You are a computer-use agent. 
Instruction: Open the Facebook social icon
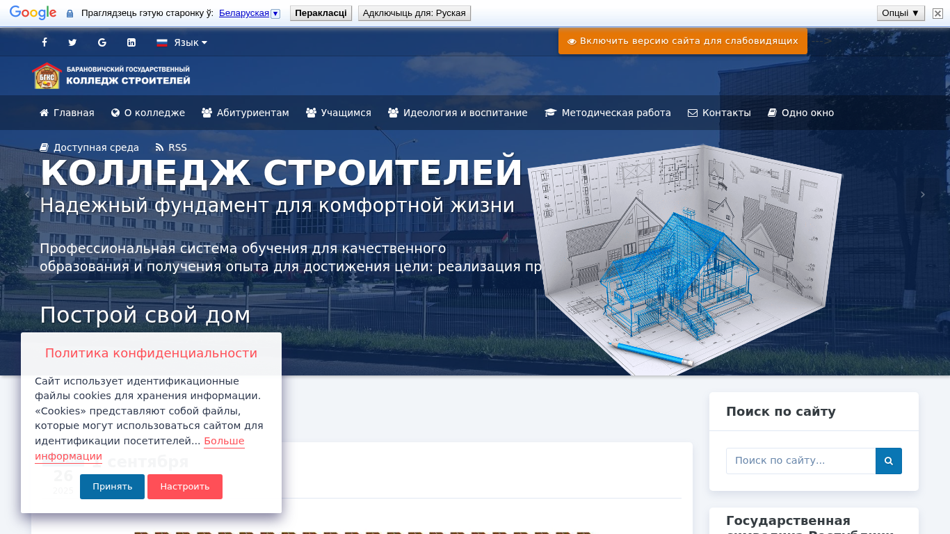pos(45,42)
